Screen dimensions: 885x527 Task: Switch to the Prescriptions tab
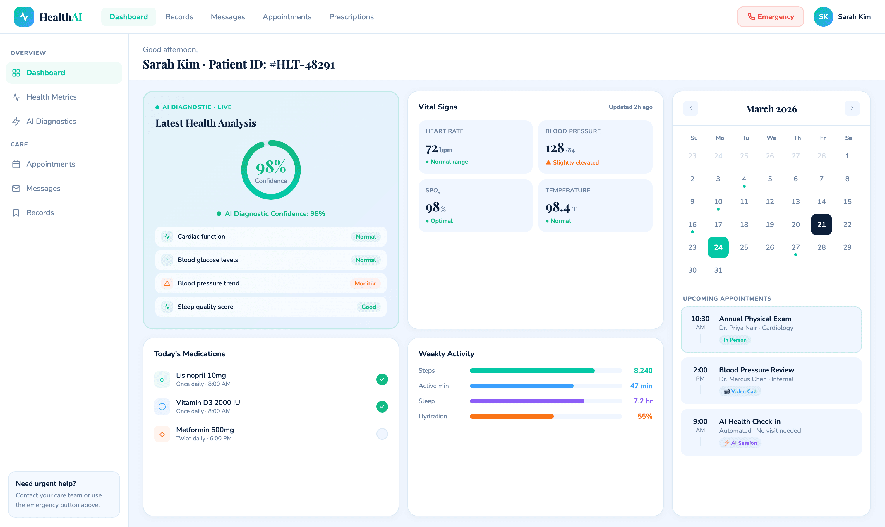coord(351,17)
